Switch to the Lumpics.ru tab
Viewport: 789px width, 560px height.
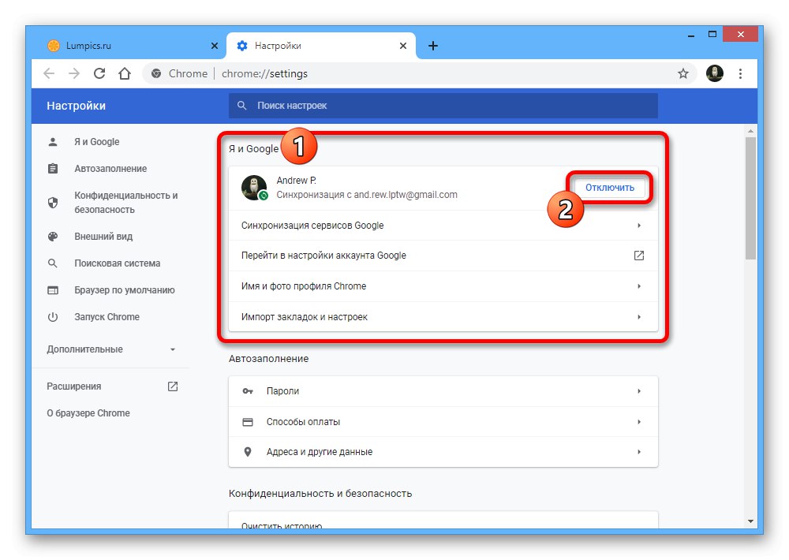[x=133, y=46]
